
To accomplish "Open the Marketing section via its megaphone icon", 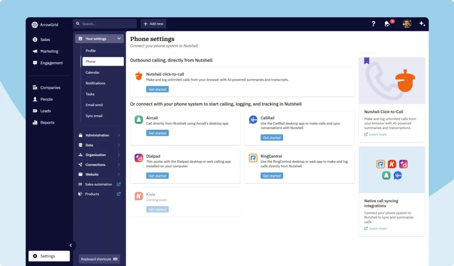I will 35,51.
